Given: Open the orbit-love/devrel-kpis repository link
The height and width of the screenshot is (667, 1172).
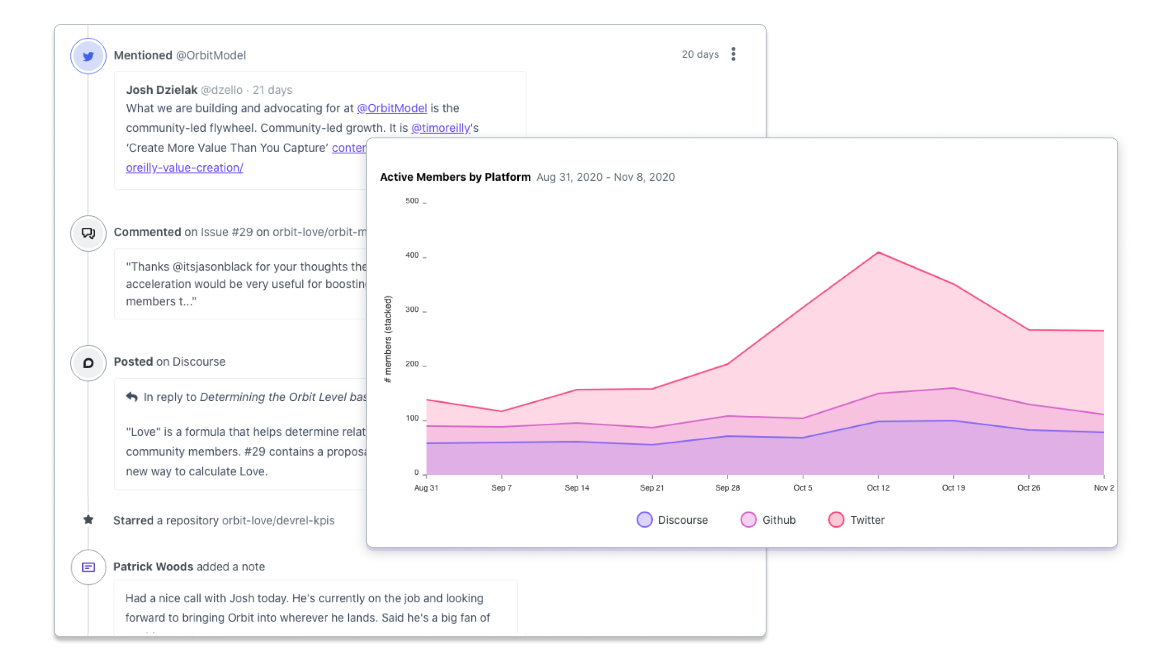Looking at the screenshot, I should [278, 520].
